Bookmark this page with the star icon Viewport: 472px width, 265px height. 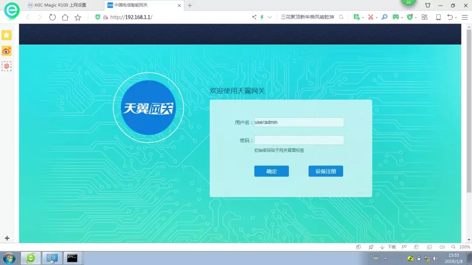[78, 17]
